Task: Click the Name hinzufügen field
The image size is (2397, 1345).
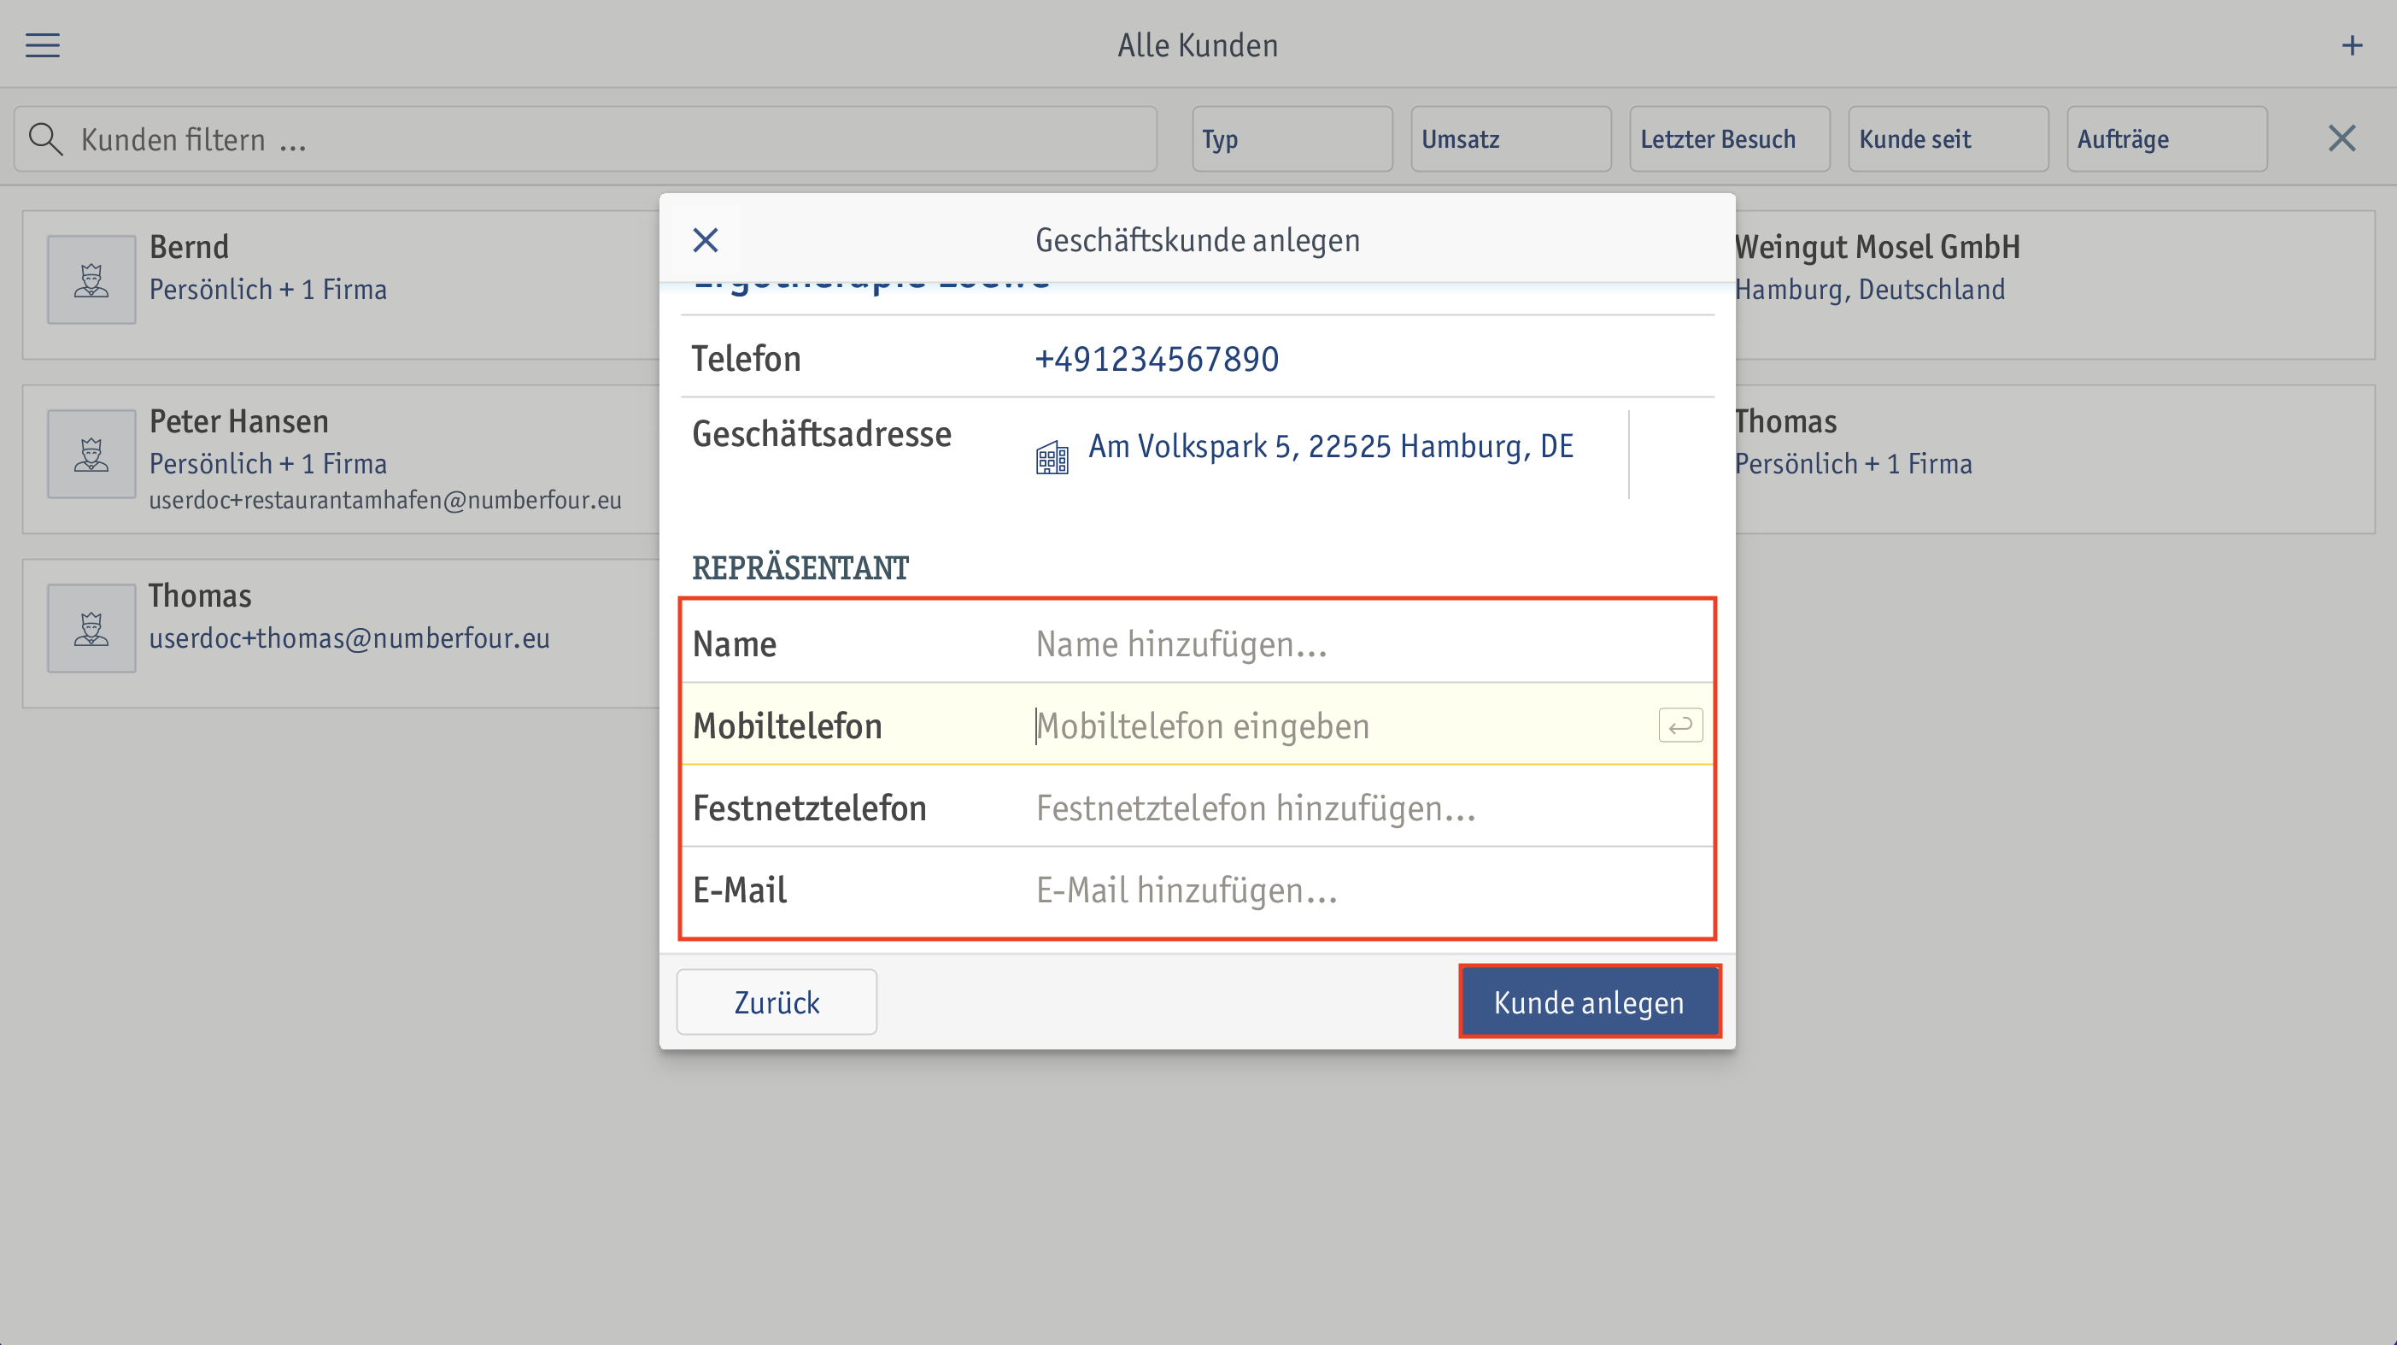Action: [x=1198, y=643]
